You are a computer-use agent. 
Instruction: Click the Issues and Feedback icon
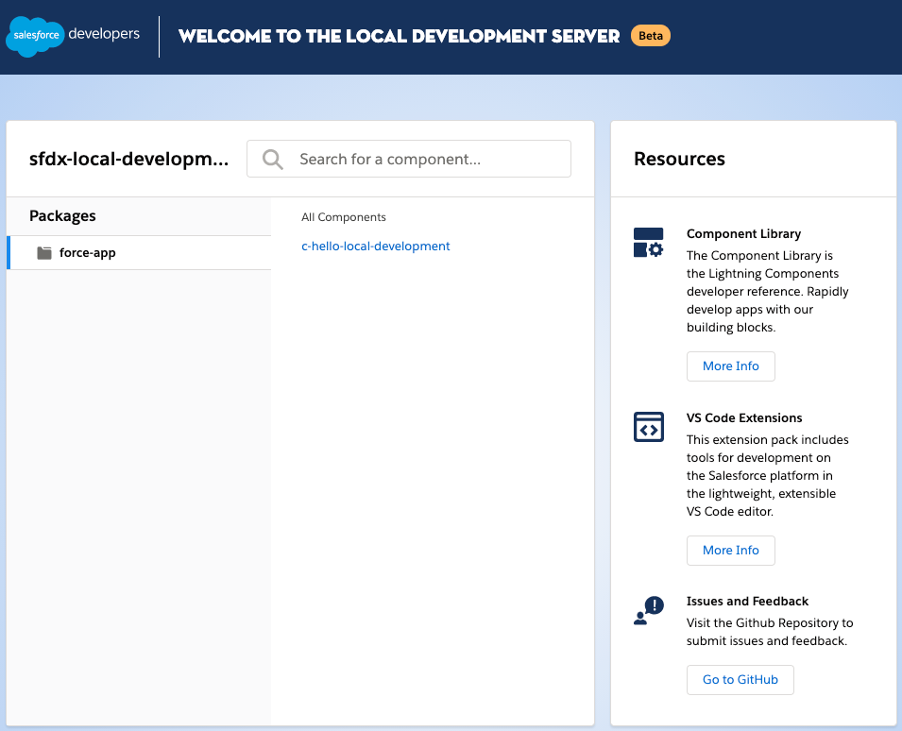point(648,611)
